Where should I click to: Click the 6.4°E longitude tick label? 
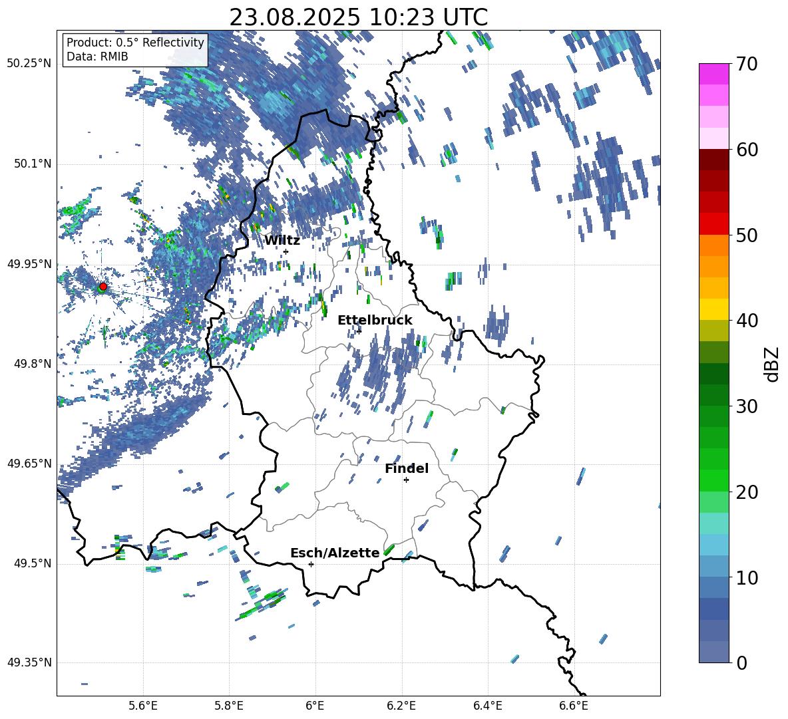click(487, 706)
